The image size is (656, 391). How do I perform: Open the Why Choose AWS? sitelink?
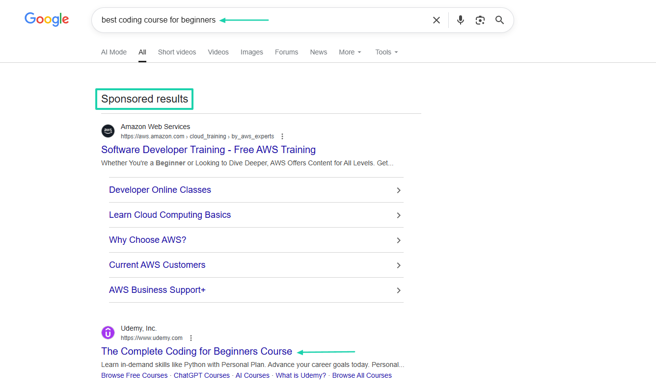pos(148,240)
